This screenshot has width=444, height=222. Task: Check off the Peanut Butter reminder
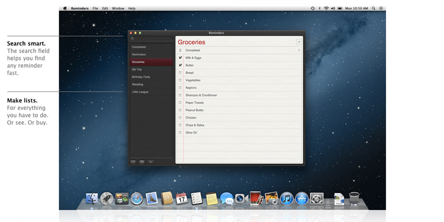point(180,110)
